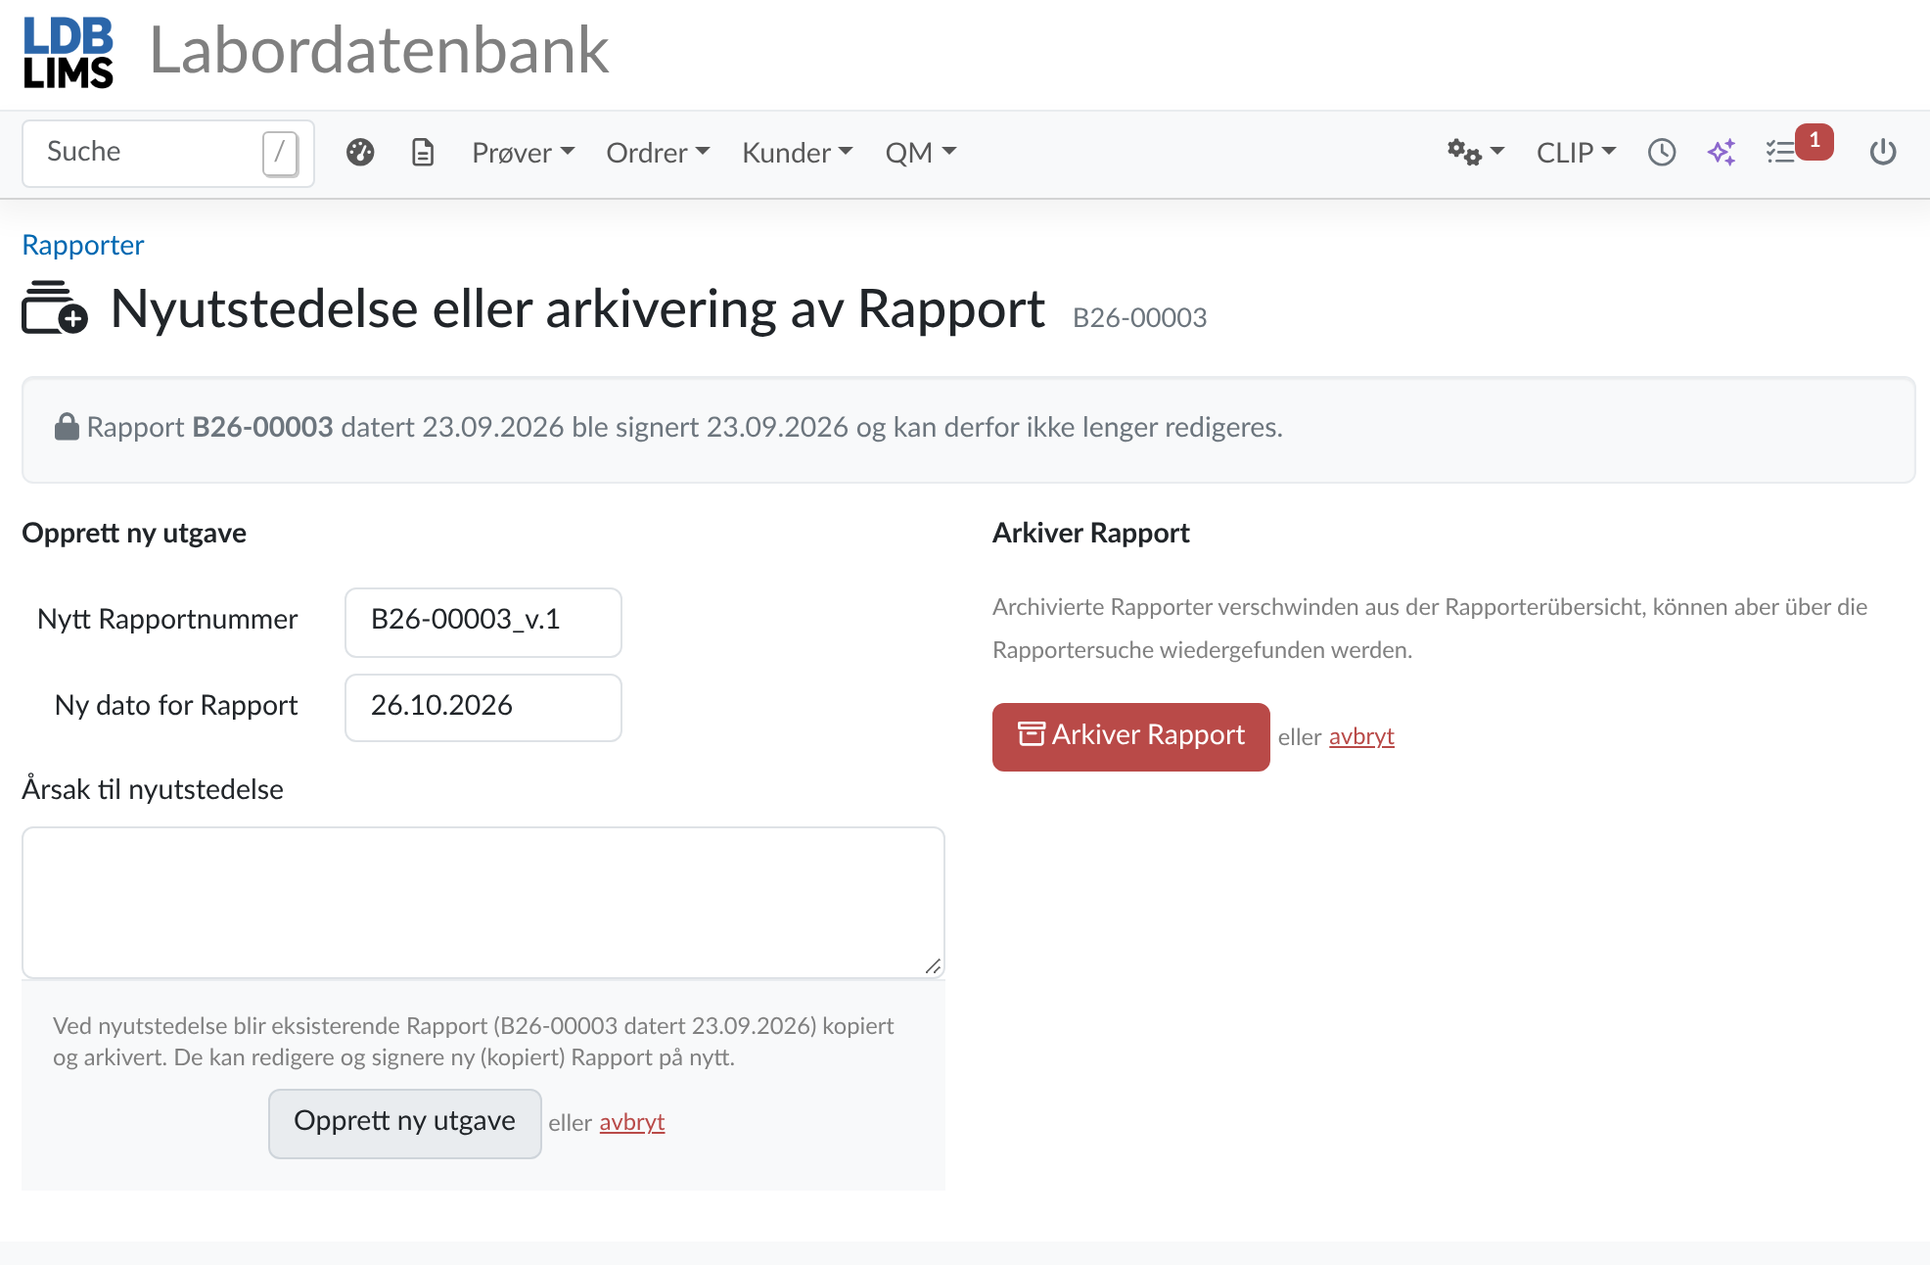Image resolution: width=1930 pixels, height=1265 pixels.
Task: Expand the Kunder menu
Action: (798, 153)
